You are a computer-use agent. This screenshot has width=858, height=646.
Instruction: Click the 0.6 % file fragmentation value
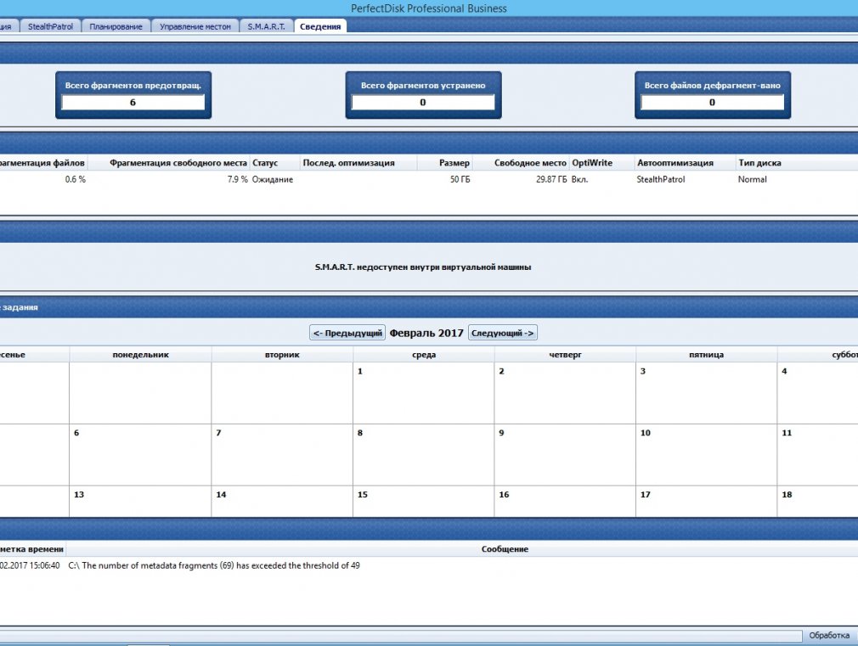tap(75, 179)
